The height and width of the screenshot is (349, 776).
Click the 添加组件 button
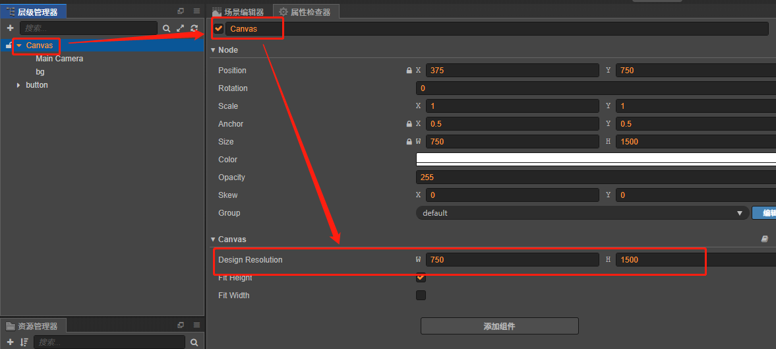tap(499, 326)
